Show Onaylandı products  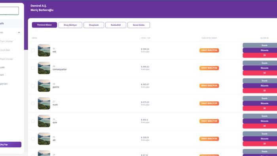coord(94,25)
